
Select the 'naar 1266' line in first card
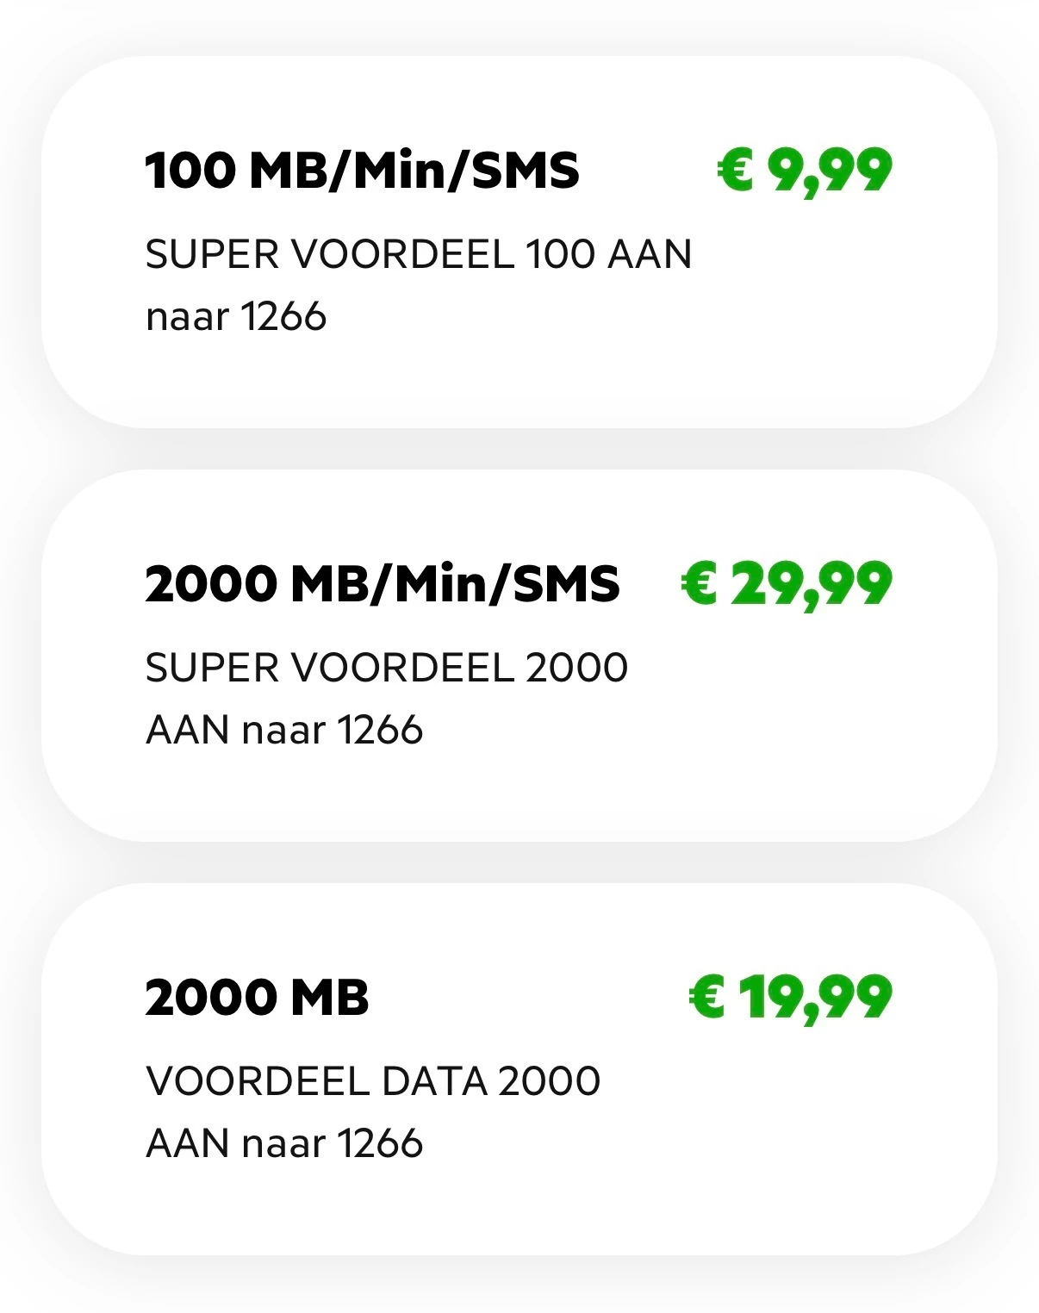click(x=236, y=316)
